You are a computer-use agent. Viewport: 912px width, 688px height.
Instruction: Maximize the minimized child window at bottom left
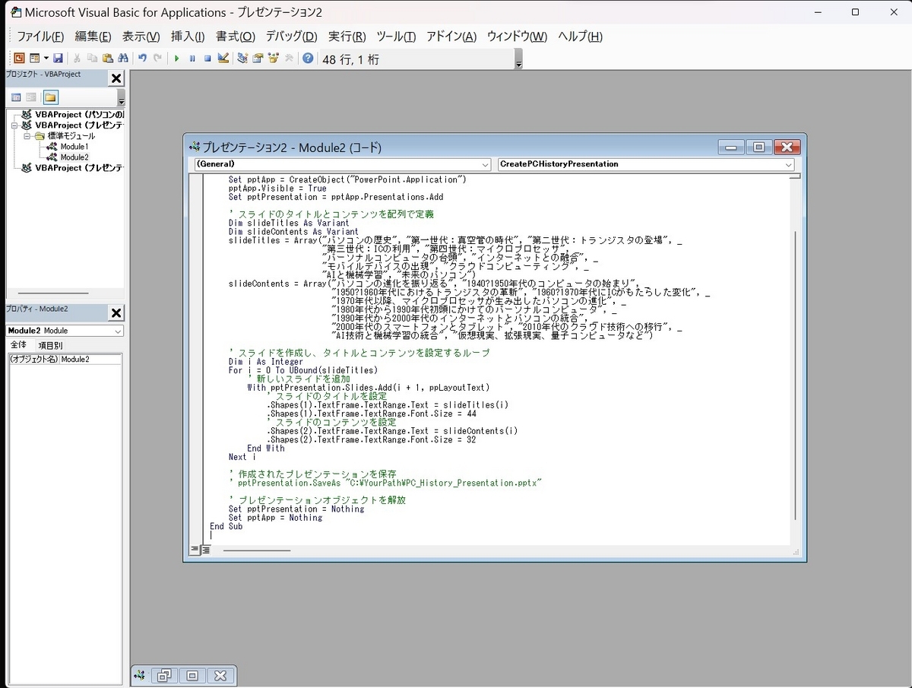tap(192, 675)
